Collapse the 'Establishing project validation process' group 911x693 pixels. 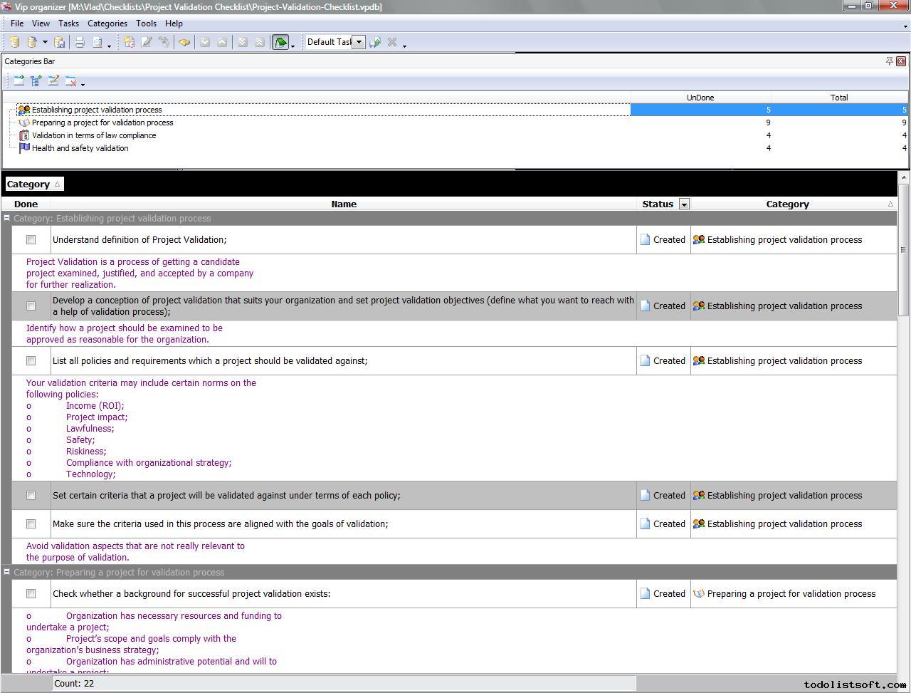pos(6,219)
